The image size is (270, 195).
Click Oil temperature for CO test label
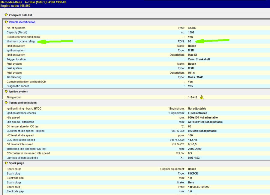[23, 127]
